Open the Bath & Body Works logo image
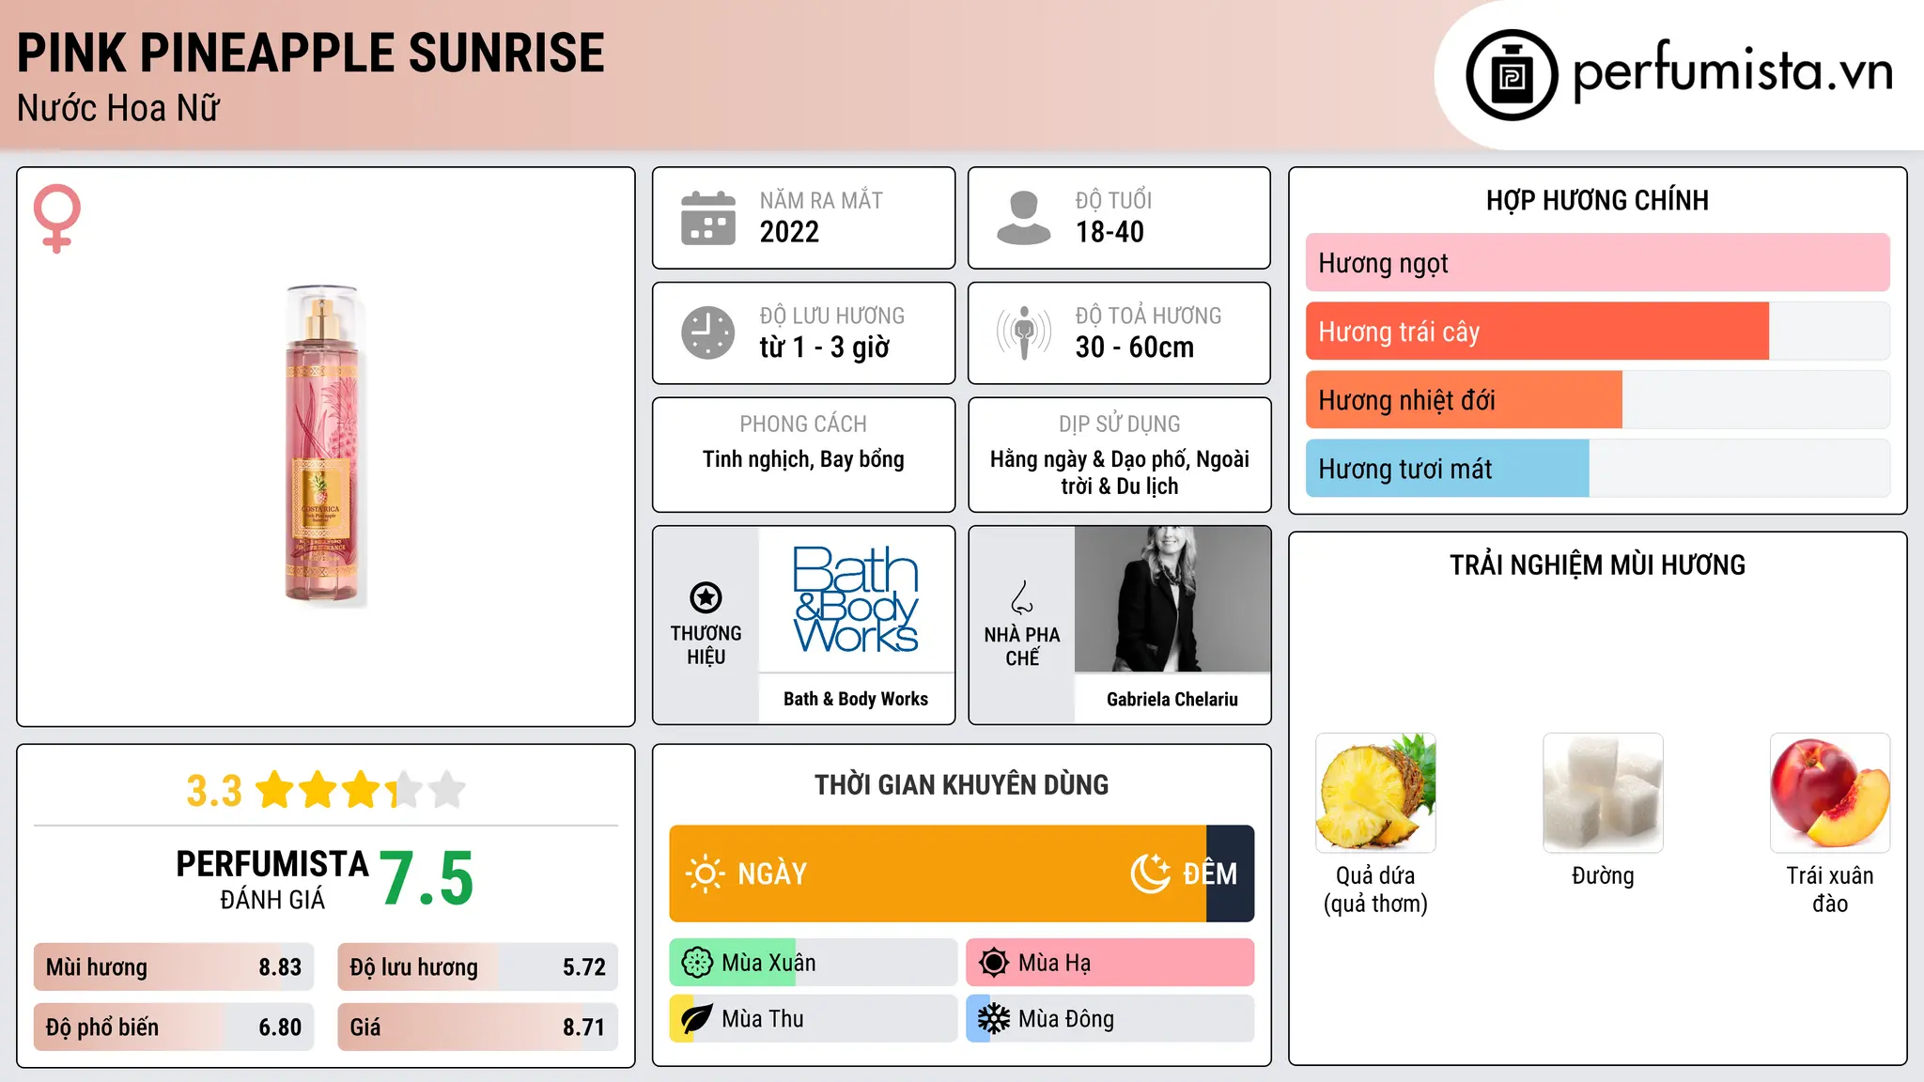 [x=856, y=599]
